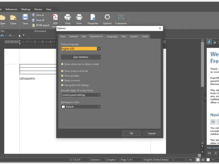Switch to the View tab in Options
This screenshot has width=219, height=164.
coord(63,36)
